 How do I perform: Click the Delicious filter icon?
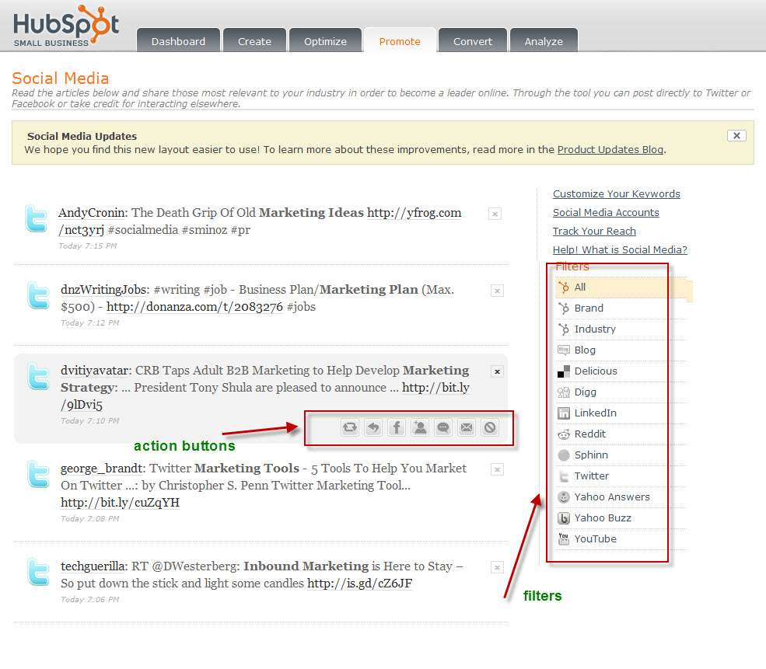pos(564,371)
